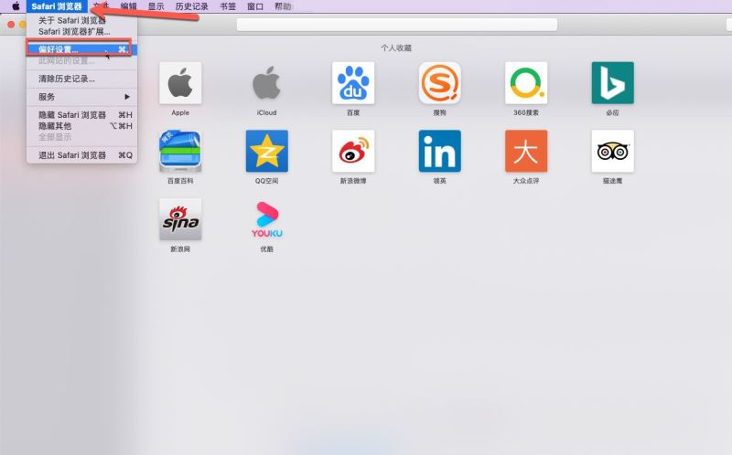Choose Safari 浏览器扩展… entry

pyautogui.click(x=81, y=32)
